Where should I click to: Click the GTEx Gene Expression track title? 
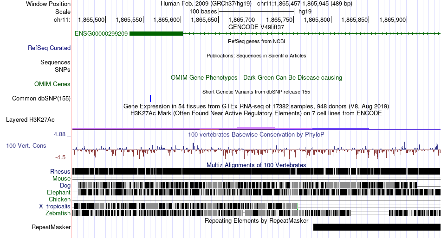[256, 106]
